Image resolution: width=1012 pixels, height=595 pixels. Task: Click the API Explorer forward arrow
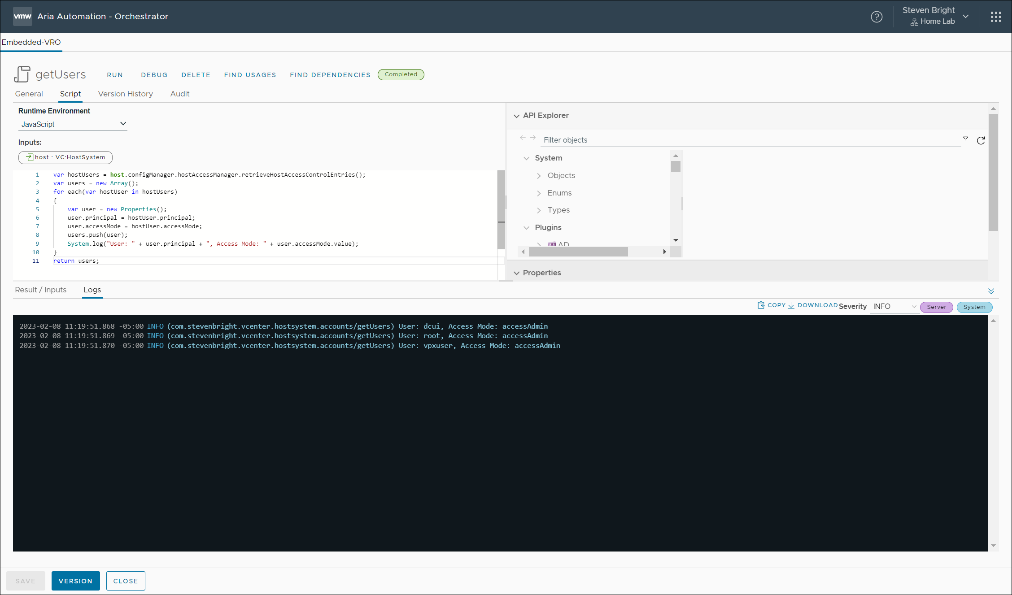pyautogui.click(x=532, y=138)
